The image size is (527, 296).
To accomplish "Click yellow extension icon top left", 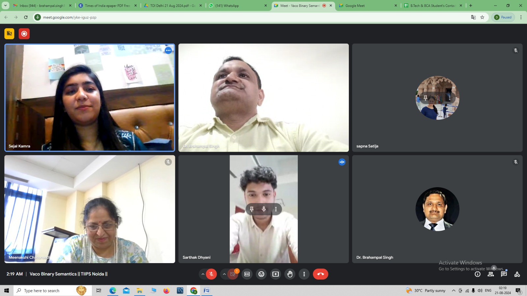I will click(x=9, y=34).
